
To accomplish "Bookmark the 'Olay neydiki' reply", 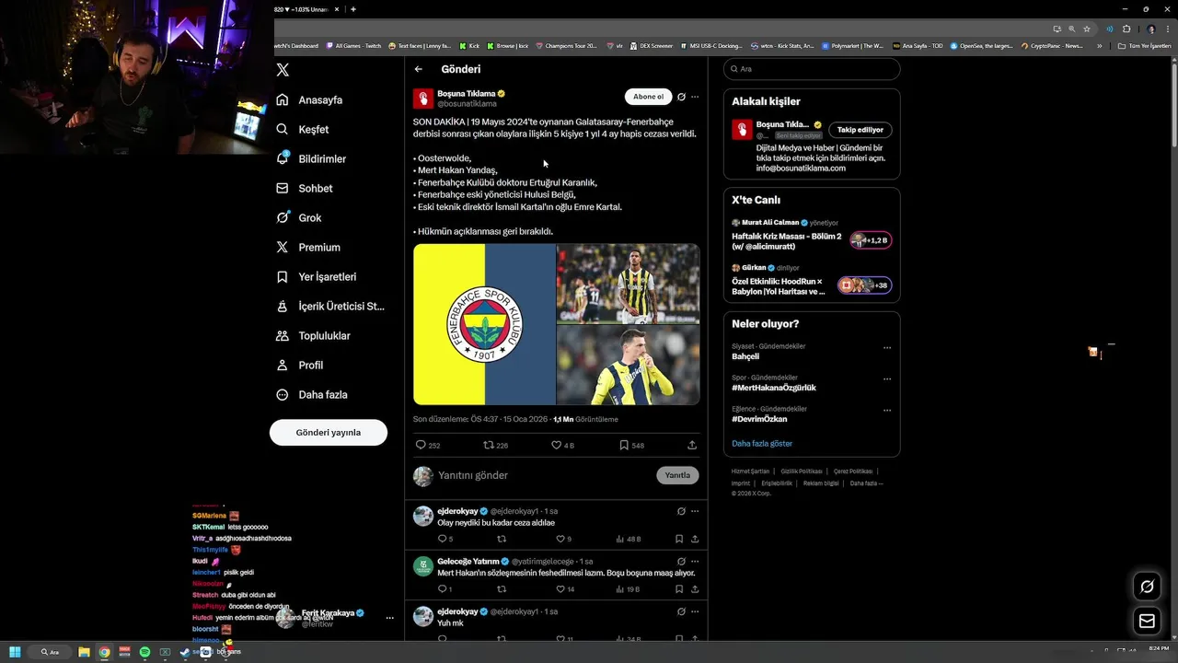I will point(679,539).
